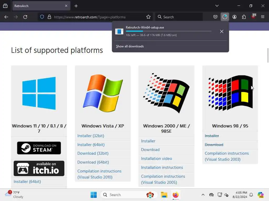This screenshot has width=269, height=201.
Task: Open the notification bell
Action: pyautogui.click(x=251, y=195)
